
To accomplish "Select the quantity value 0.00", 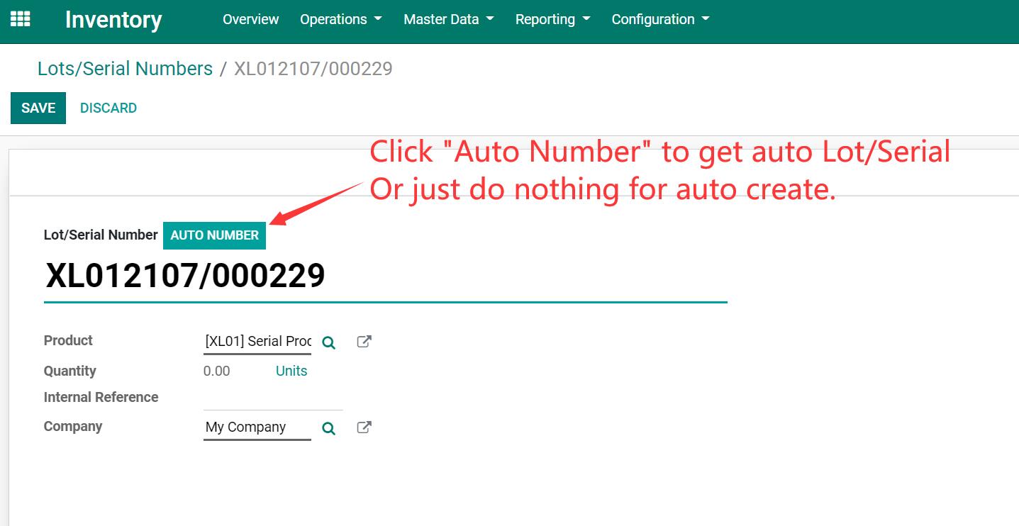I will coord(216,371).
